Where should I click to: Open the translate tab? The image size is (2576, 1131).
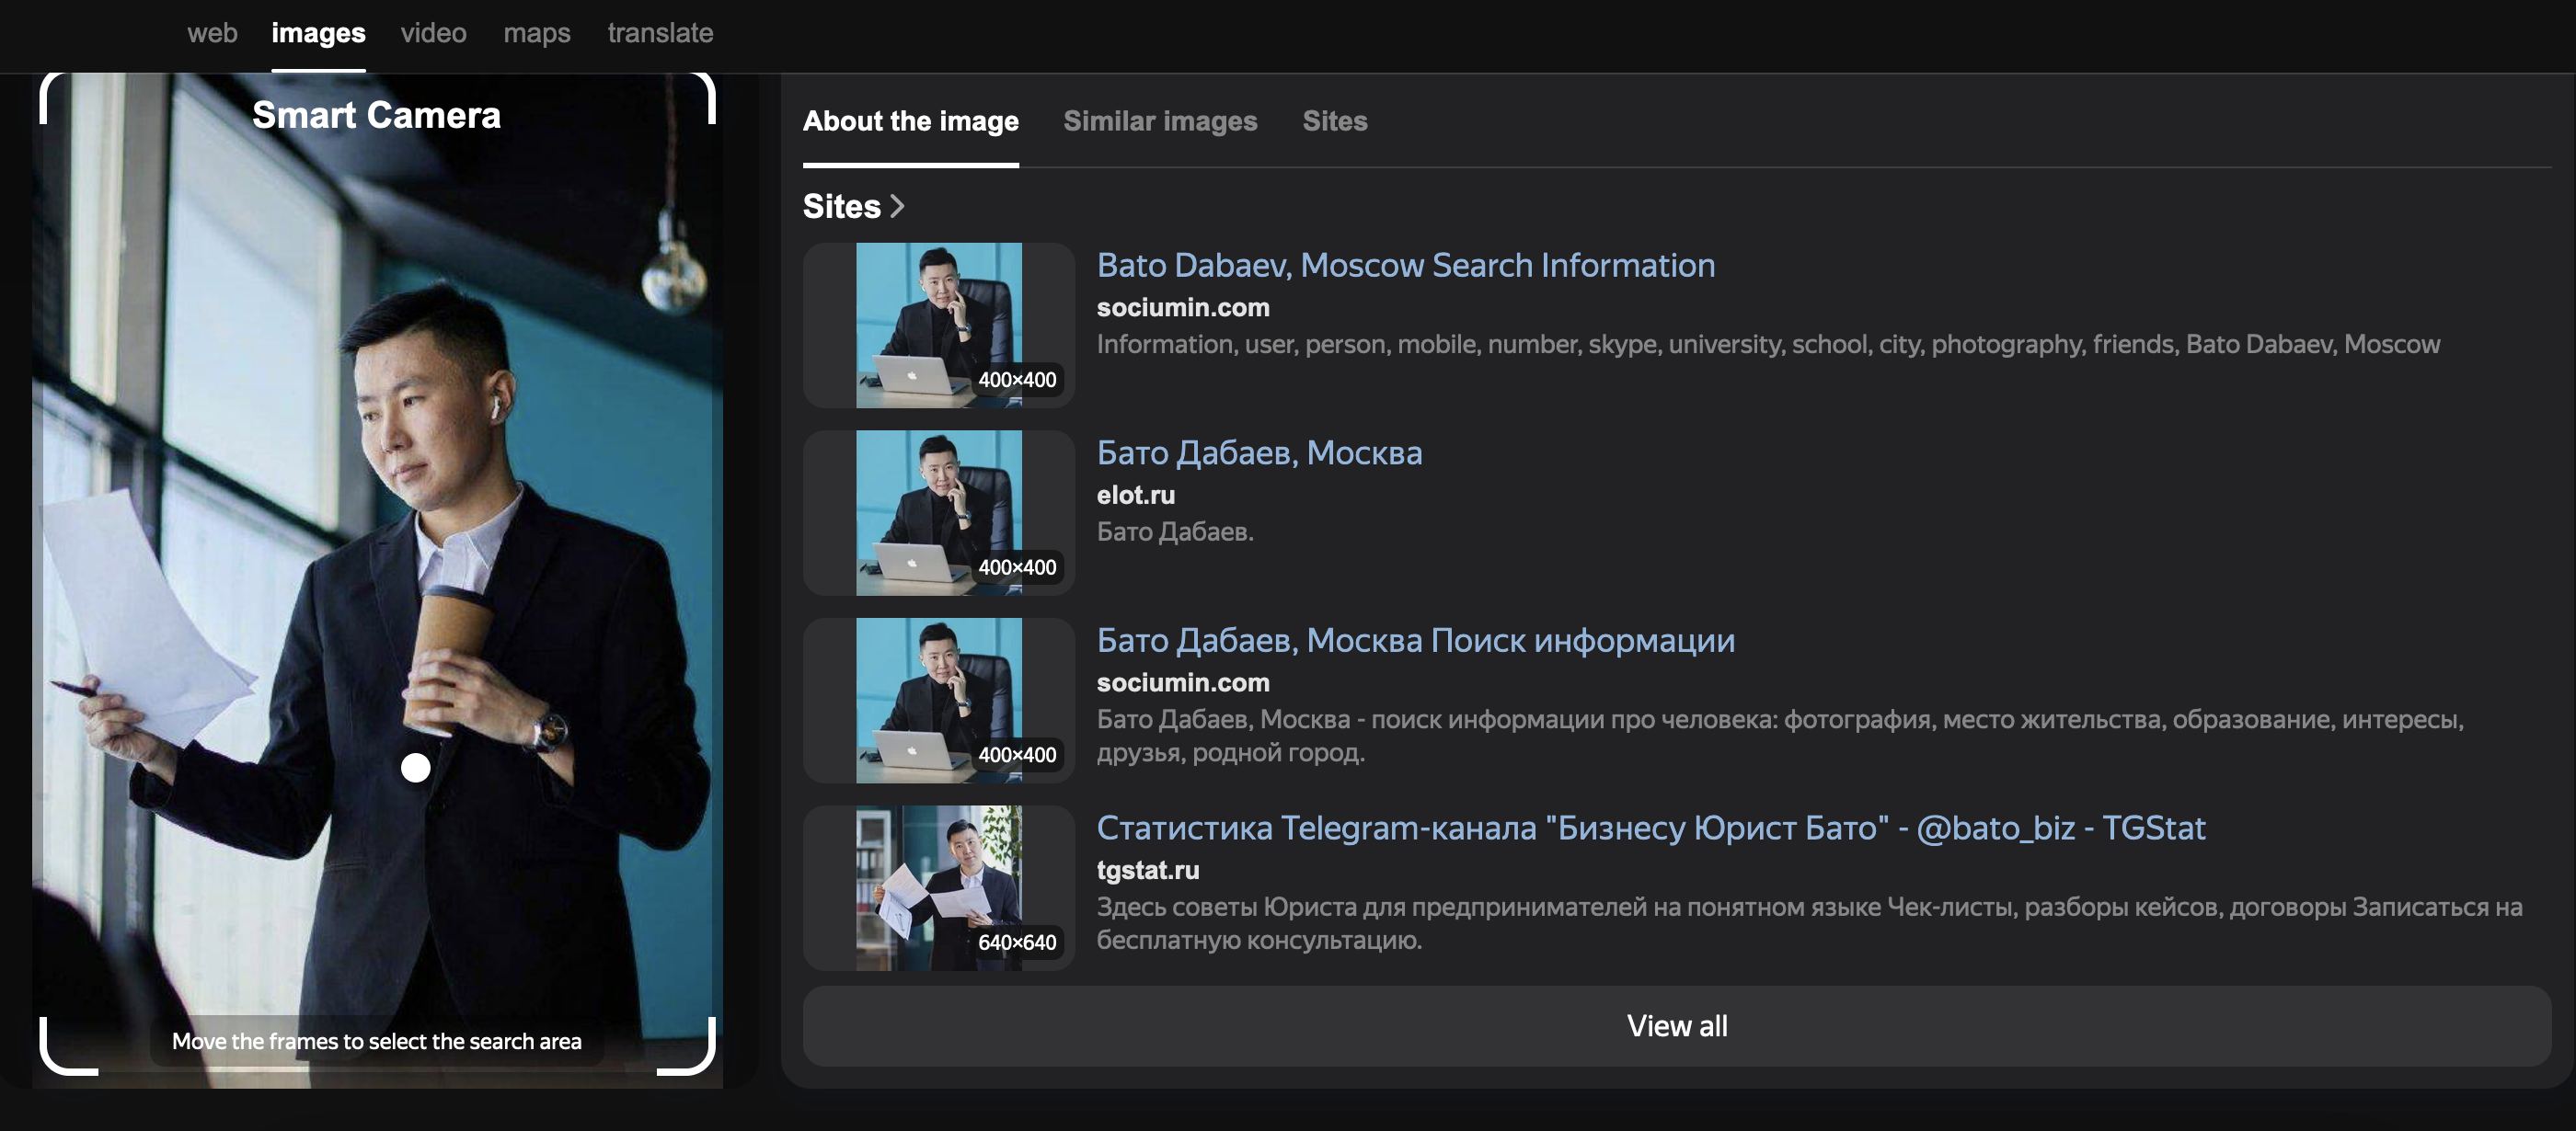660,33
